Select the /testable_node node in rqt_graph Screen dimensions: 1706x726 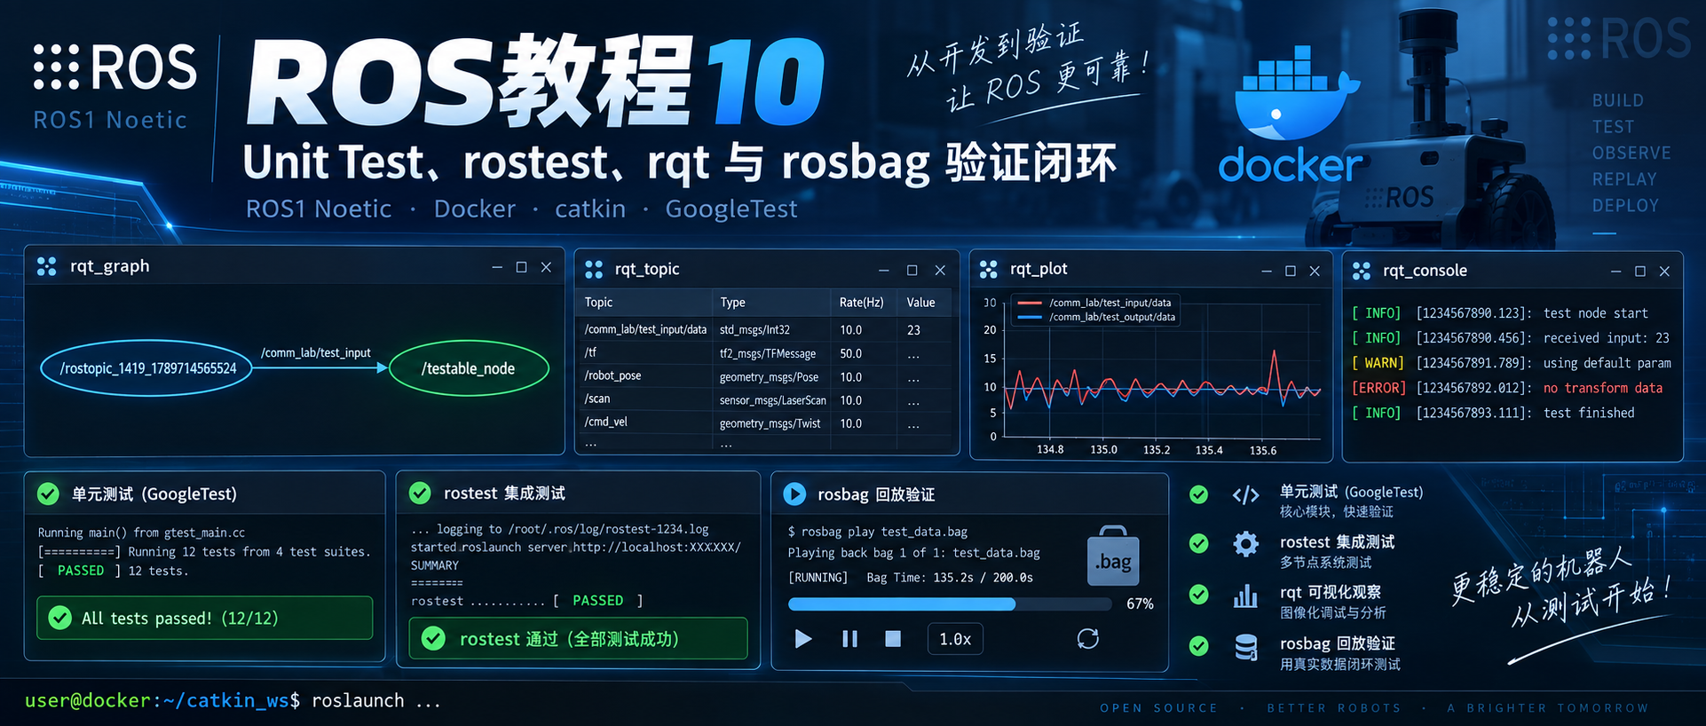[469, 368]
